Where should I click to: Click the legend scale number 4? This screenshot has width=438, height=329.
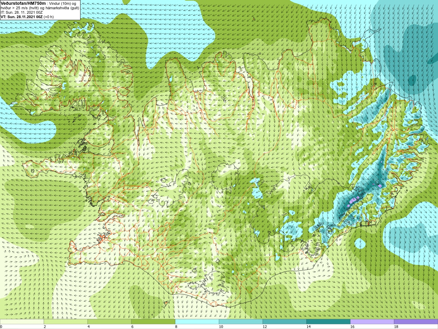click(x=89, y=327)
